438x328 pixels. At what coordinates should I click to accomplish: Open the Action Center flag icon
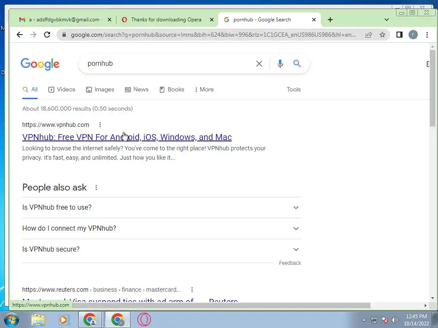click(385, 320)
